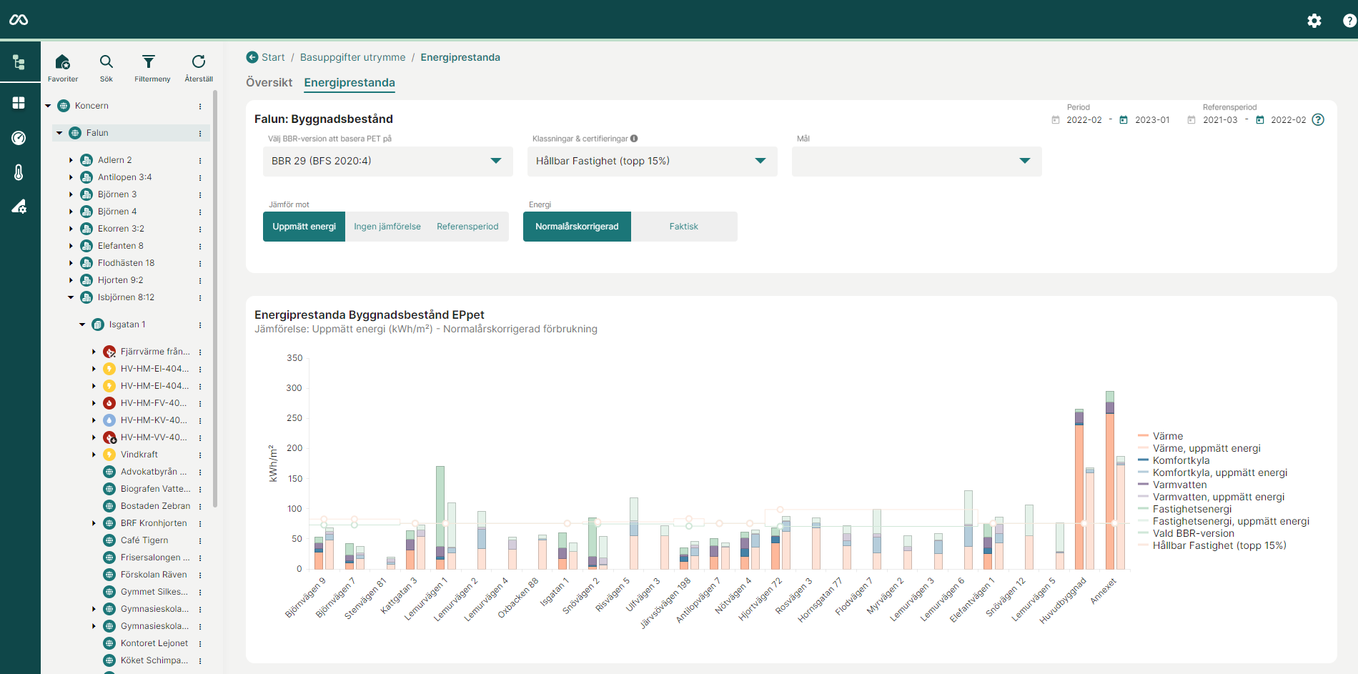This screenshot has height=674, width=1358.
Task: Open the Period end date 2023-01 calendar icon
Action: [x=1124, y=120]
